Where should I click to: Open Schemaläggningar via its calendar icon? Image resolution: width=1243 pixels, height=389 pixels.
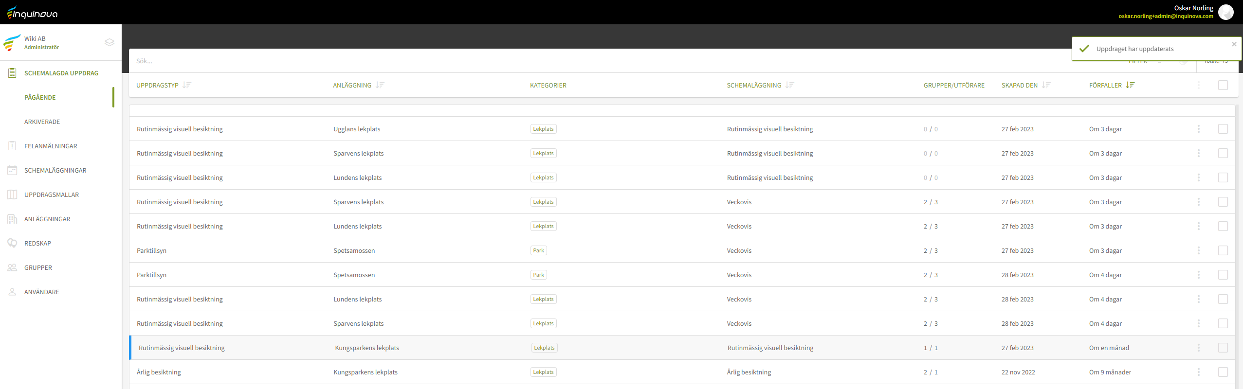(12, 170)
